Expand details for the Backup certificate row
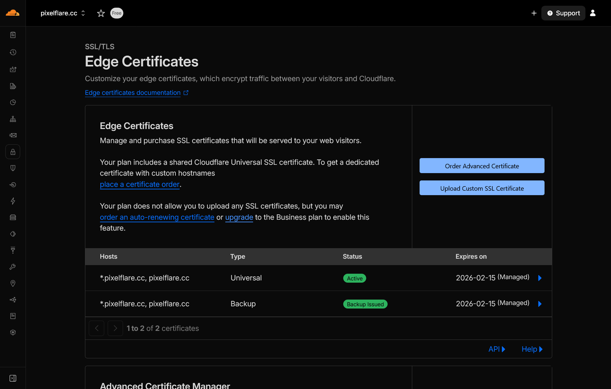Image resolution: width=611 pixels, height=389 pixels. [540, 304]
